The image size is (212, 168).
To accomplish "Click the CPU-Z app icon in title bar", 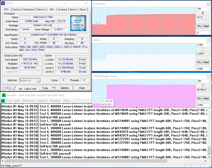I will click(3, 3).
